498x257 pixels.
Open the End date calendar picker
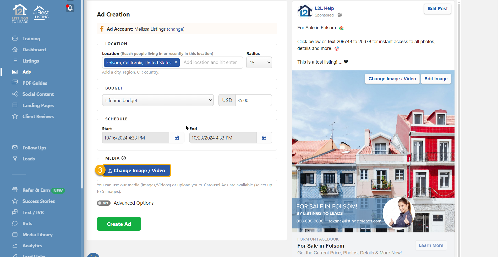click(264, 138)
